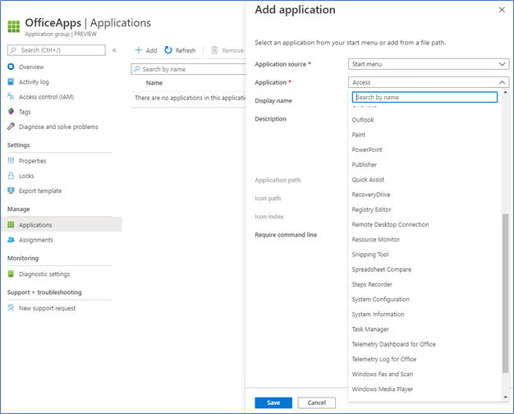Image resolution: width=514 pixels, height=414 pixels.
Task: Click the Save button
Action: [x=273, y=402]
